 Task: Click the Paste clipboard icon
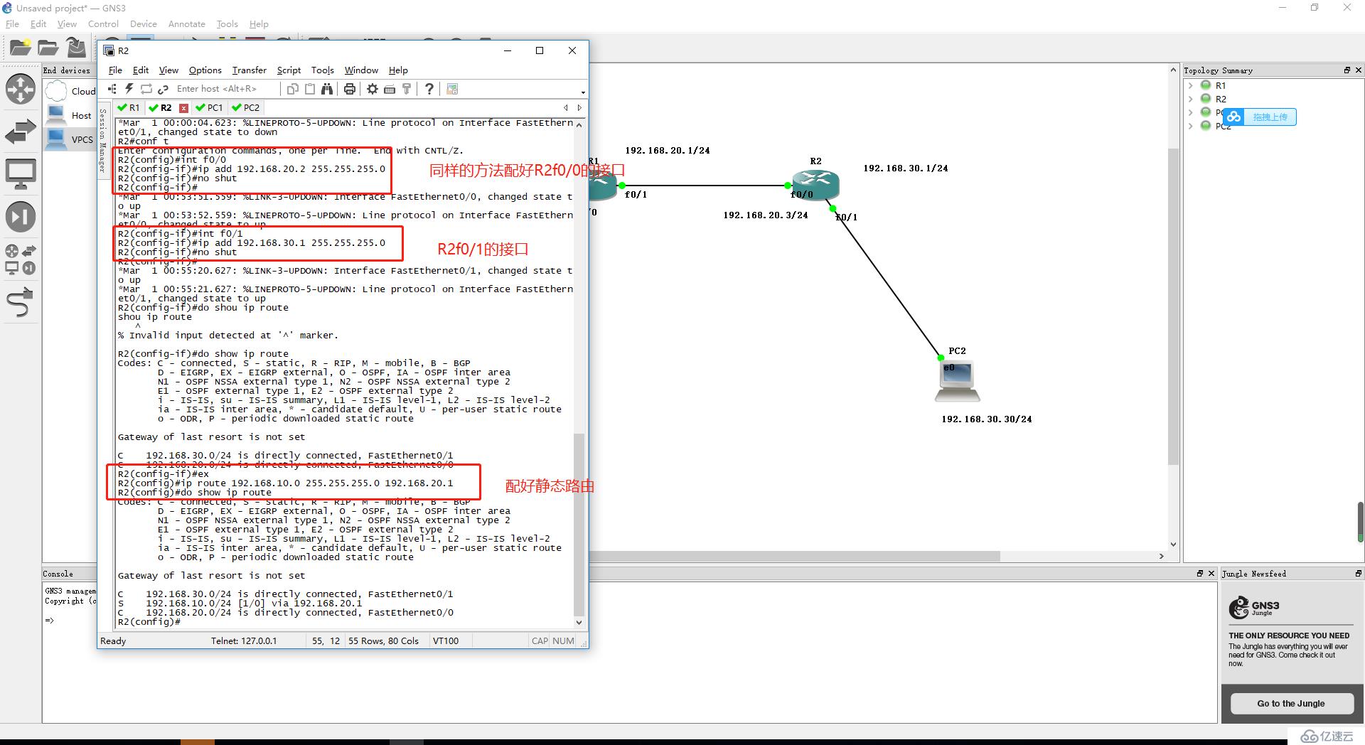click(309, 89)
